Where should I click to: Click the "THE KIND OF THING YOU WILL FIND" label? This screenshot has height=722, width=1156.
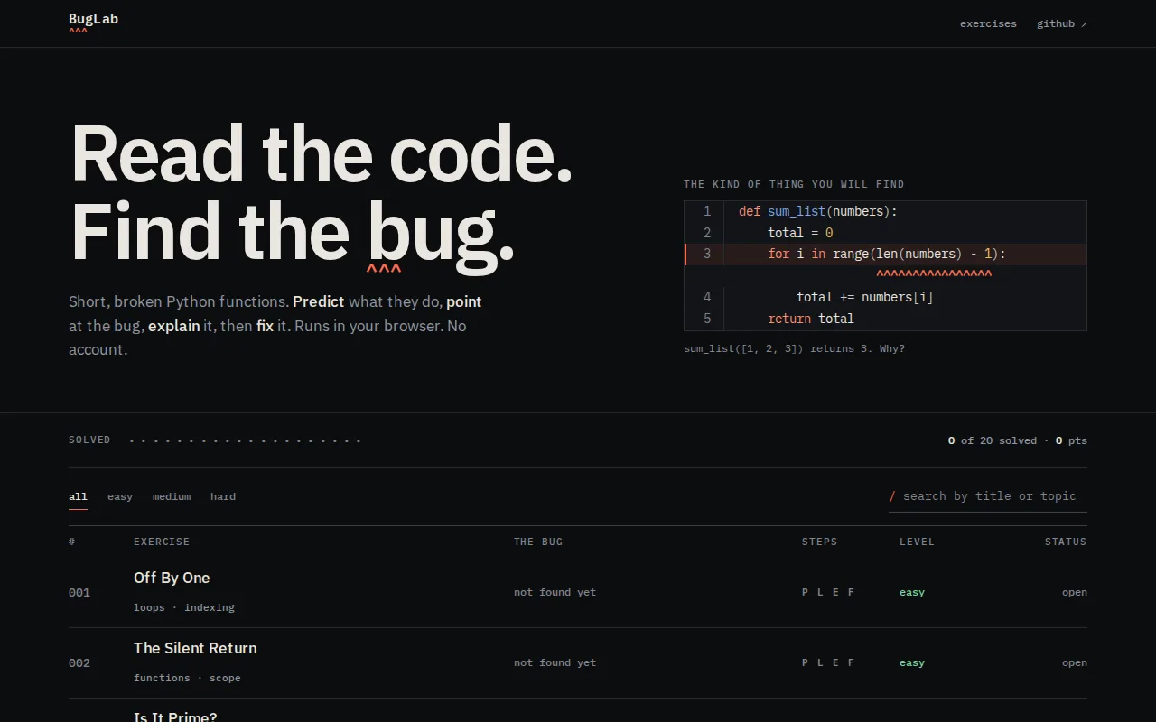coord(794,184)
